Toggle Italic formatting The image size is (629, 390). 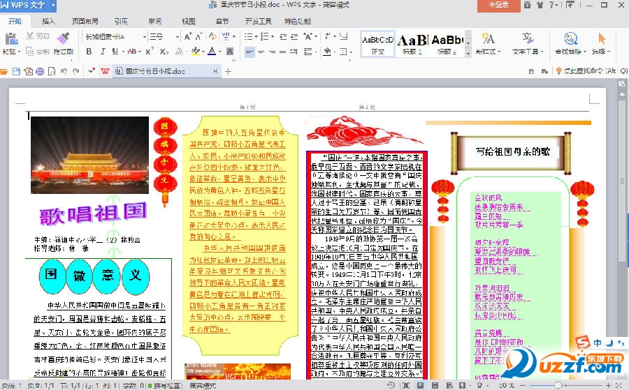[x=102, y=51]
